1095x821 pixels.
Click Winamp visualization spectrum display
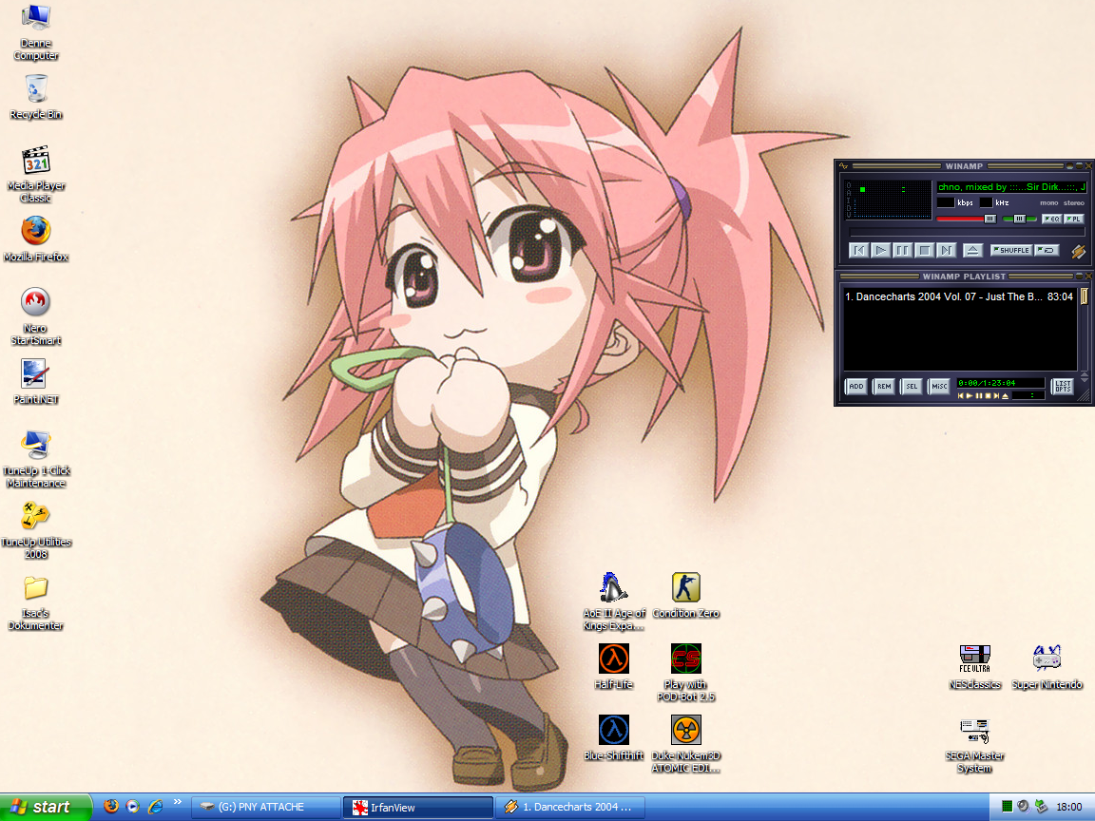click(889, 200)
